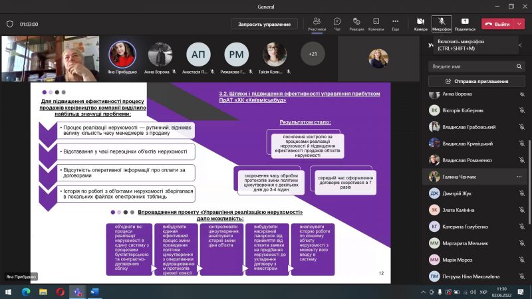Click the search icon in participants field

pos(520,67)
